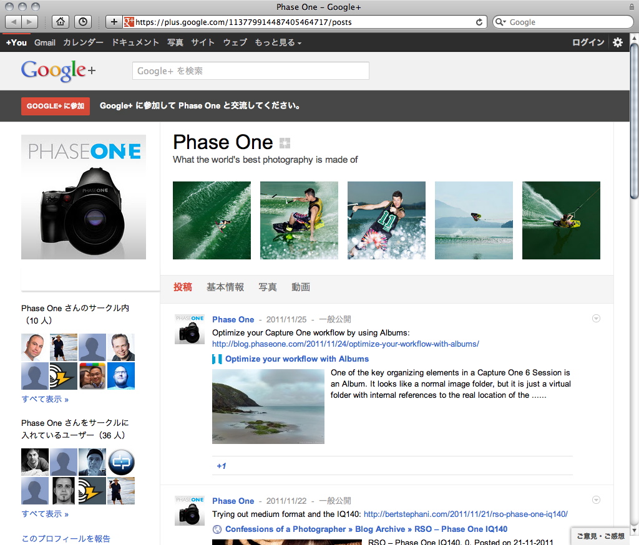Click the Phase One camera avatar on the 2011/11/25 post
Image resolution: width=639 pixels, height=545 pixels.
(189, 330)
